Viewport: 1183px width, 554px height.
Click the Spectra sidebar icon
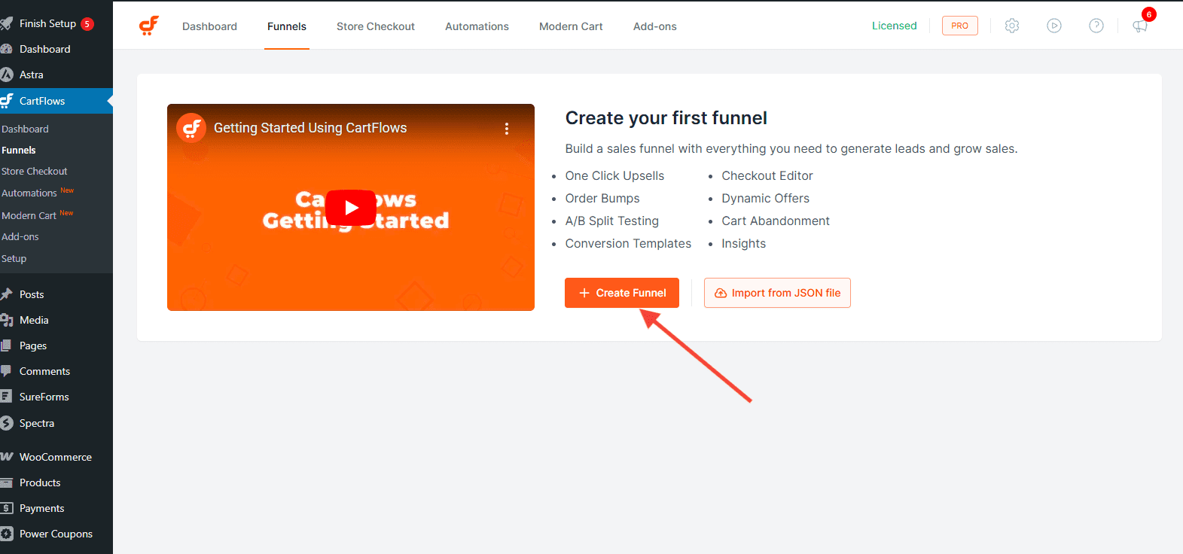(7, 423)
